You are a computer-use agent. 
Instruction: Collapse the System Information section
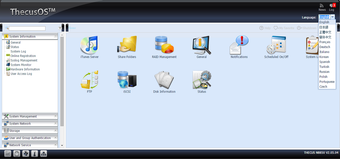[x=55, y=37]
